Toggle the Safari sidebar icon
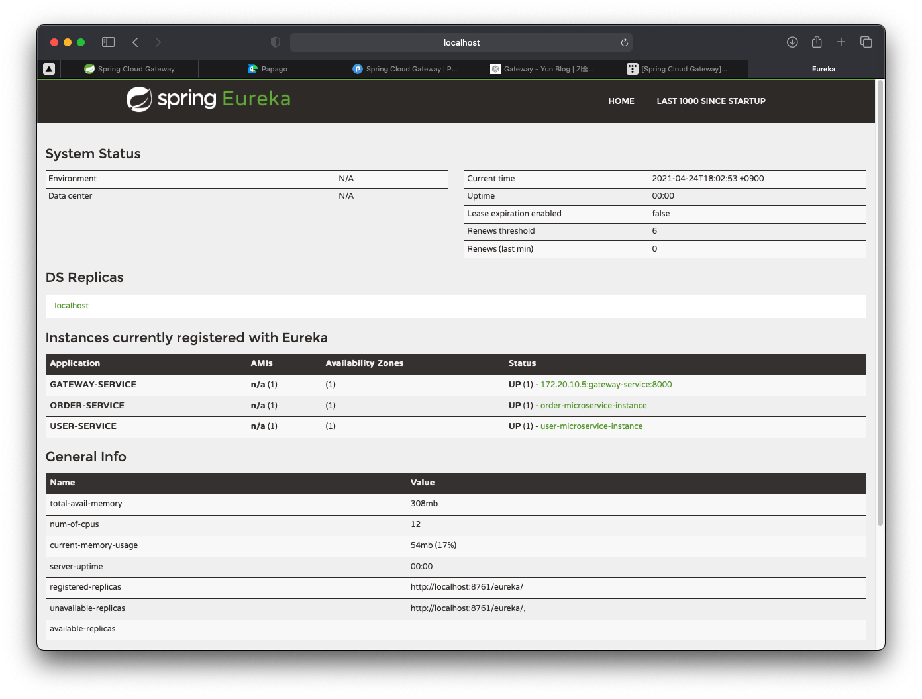The width and height of the screenshot is (922, 699). pos(109,42)
